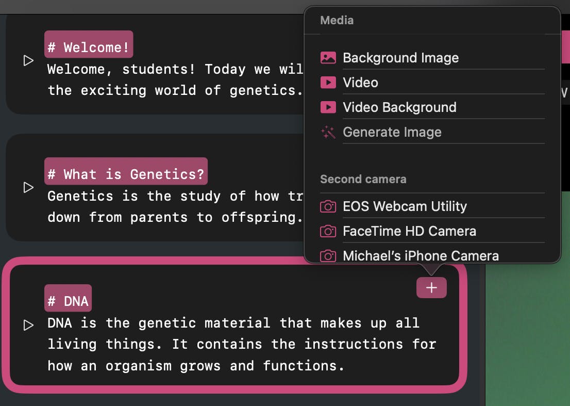Select Video Background menu entry

[x=399, y=107]
